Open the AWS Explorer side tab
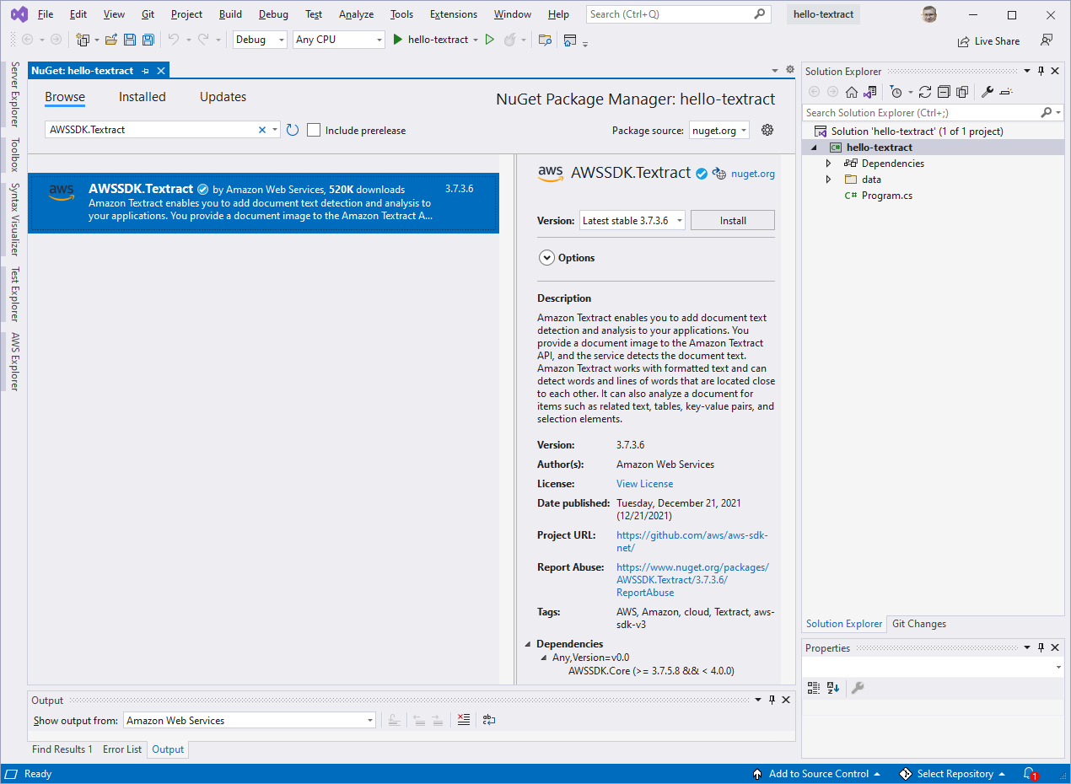This screenshot has height=784, width=1071. [14, 362]
